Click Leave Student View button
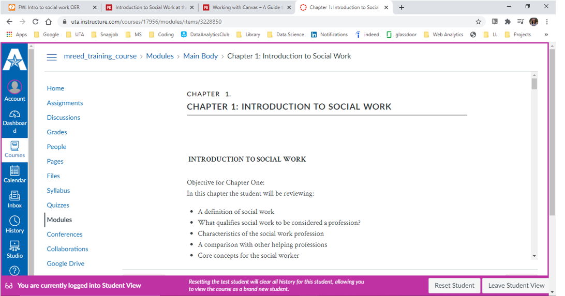The width and height of the screenshot is (565, 296). click(516, 285)
